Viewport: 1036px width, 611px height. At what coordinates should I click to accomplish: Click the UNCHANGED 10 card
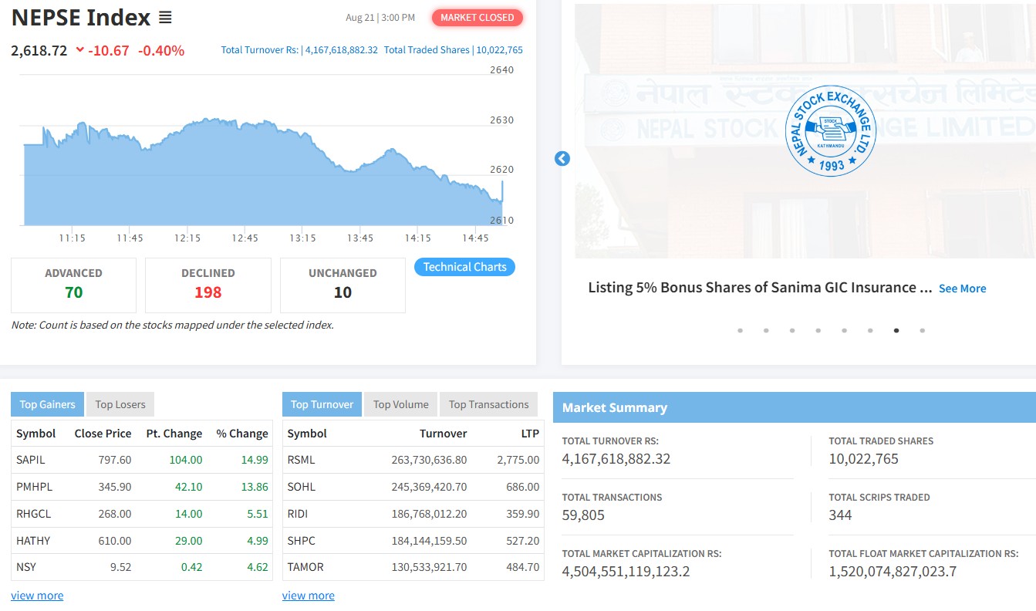343,285
